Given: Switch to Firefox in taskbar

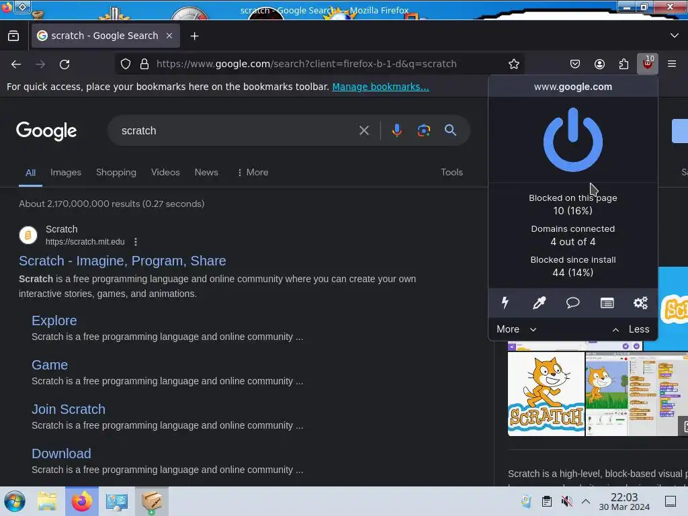Looking at the screenshot, I should point(82,501).
